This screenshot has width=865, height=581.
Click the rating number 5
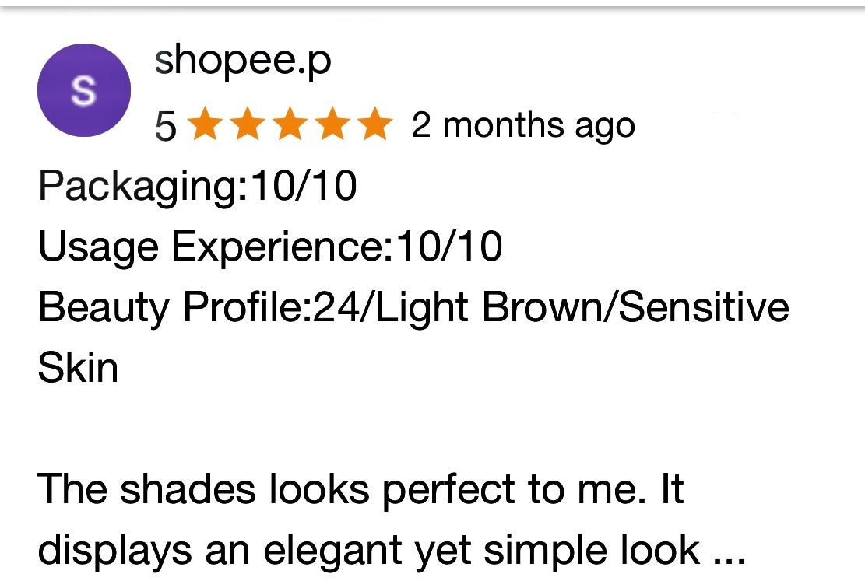[166, 126]
